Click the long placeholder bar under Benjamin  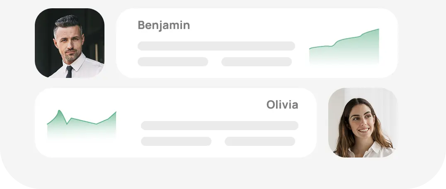click(x=216, y=46)
